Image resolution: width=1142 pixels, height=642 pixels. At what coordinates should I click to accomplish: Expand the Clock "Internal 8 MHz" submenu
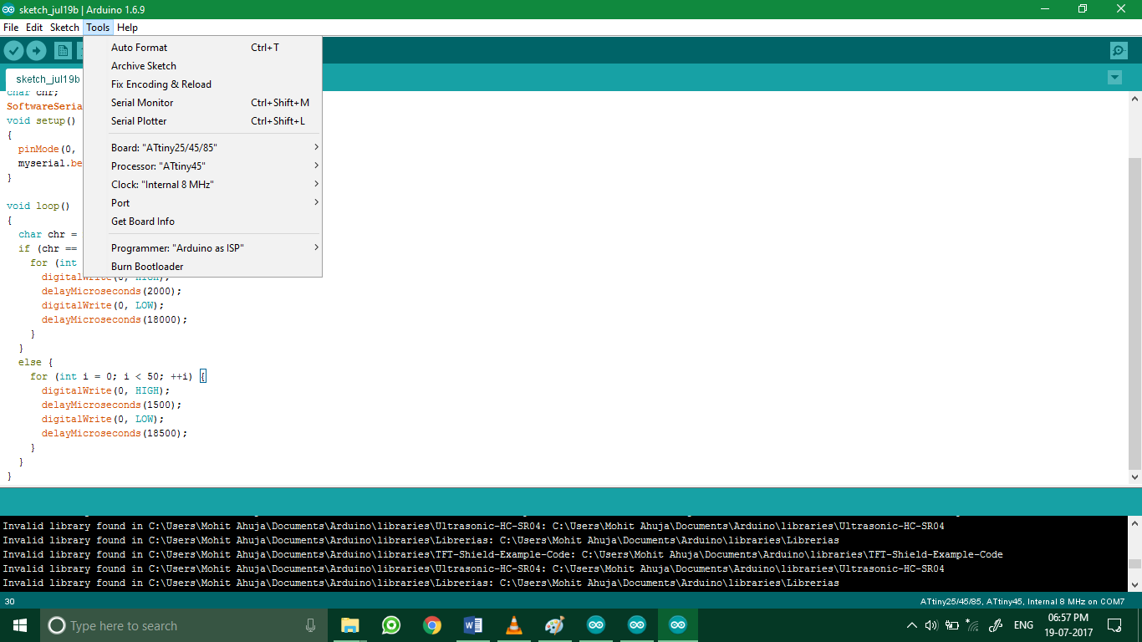[x=202, y=185]
